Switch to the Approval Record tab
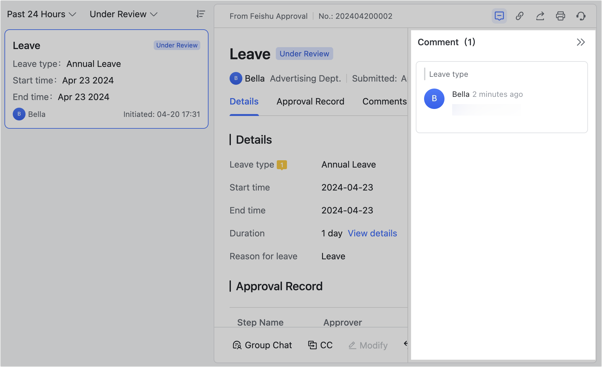 click(x=310, y=101)
